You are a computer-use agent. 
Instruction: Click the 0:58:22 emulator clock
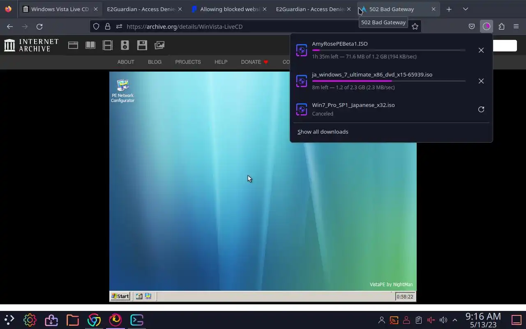pyautogui.click(x=405, y=297)
